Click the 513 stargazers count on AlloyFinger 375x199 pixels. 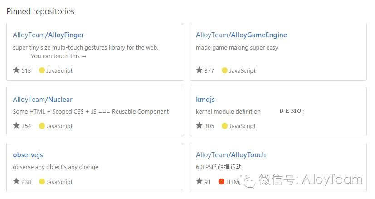26,70
